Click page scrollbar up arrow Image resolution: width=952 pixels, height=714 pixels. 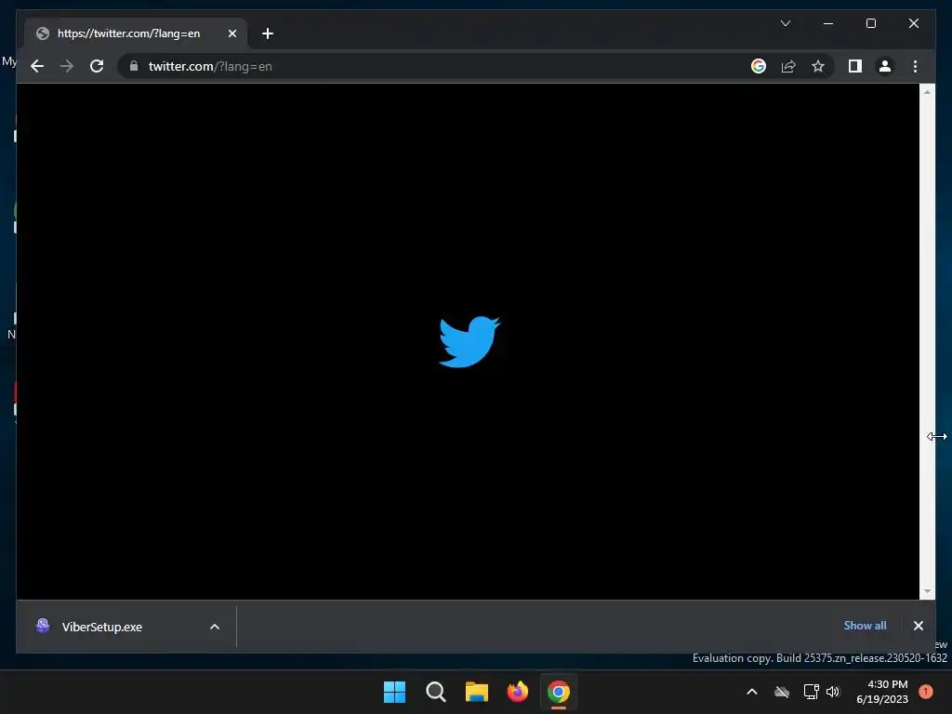[927, 92]
